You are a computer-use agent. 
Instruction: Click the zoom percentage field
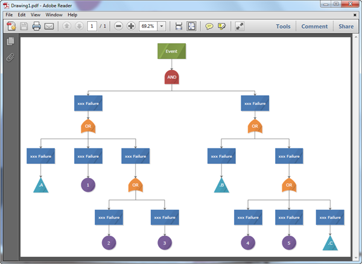[148, 27]
